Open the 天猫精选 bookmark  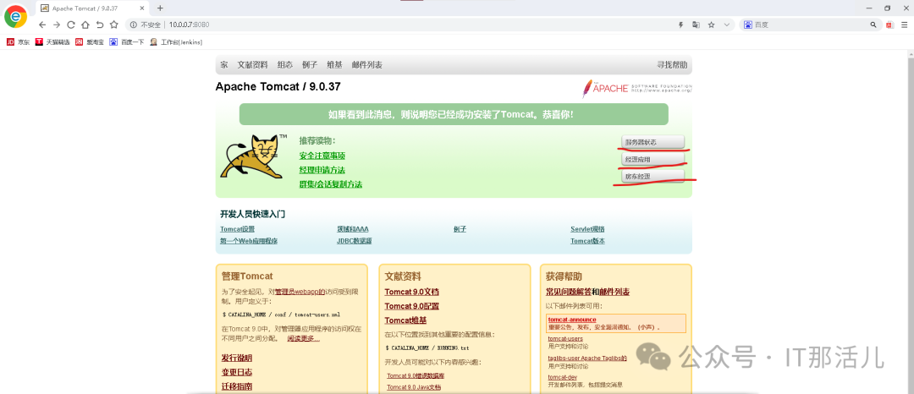(52, 42)
